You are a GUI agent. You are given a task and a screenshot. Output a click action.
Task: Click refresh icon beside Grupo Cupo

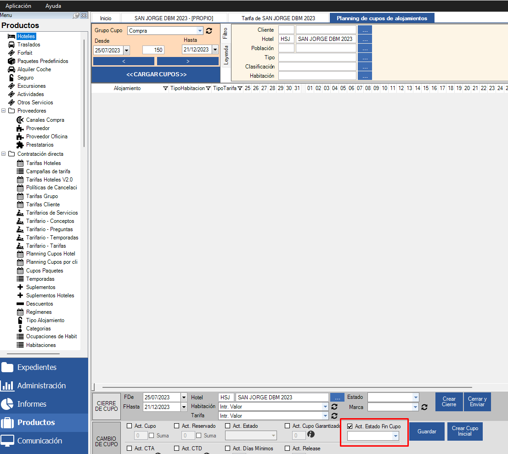coord(209,31)
